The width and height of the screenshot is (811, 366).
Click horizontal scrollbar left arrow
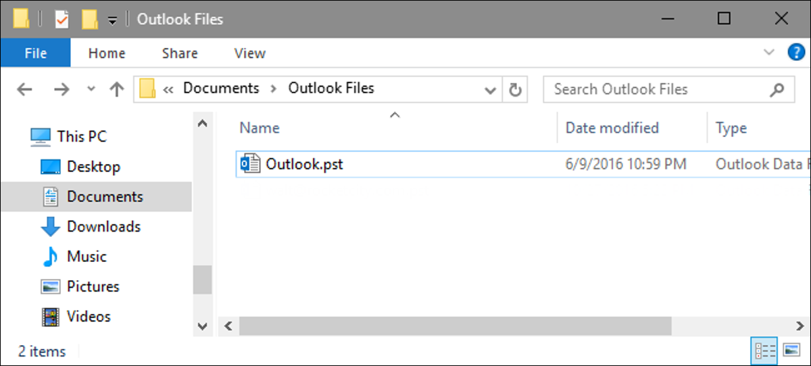pos(228,327)
